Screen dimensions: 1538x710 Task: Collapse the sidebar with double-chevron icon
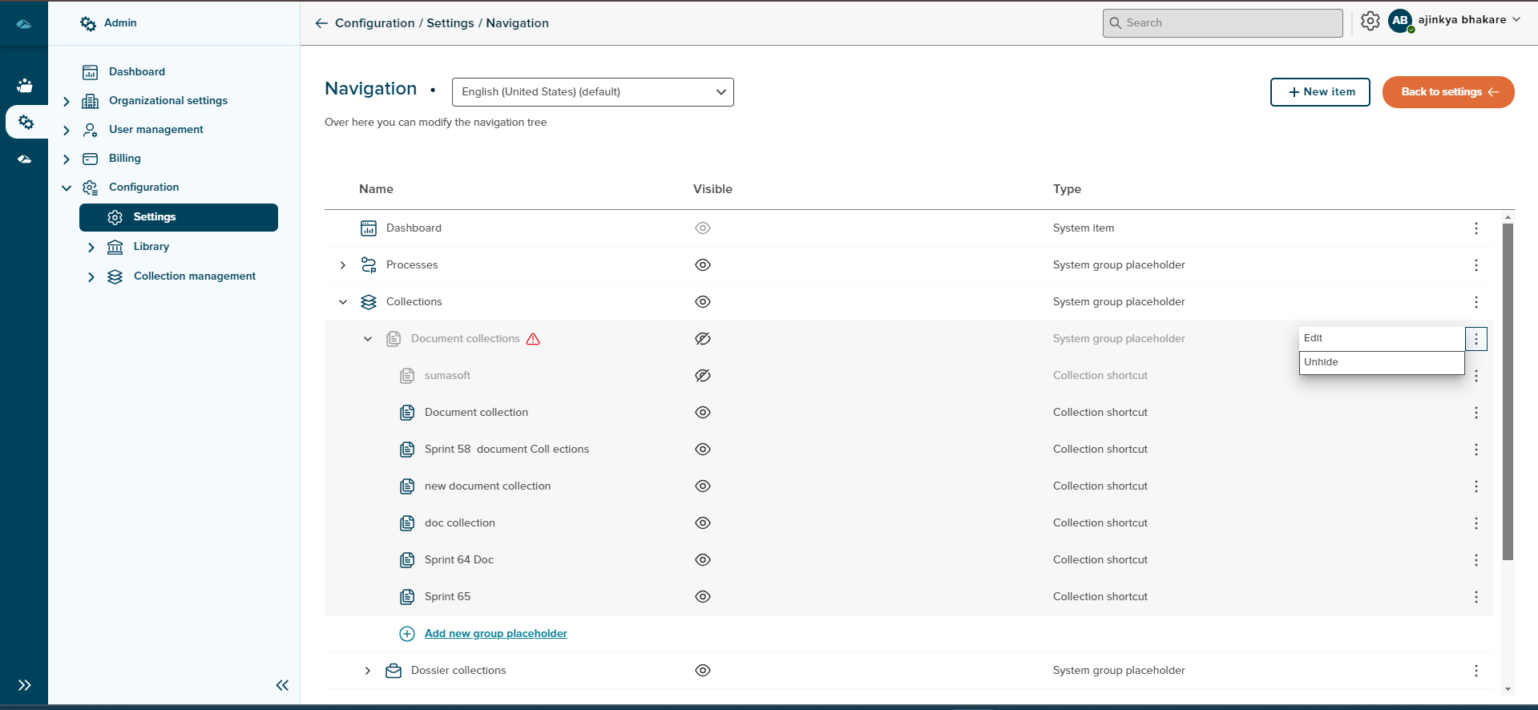tap(282, 685)
